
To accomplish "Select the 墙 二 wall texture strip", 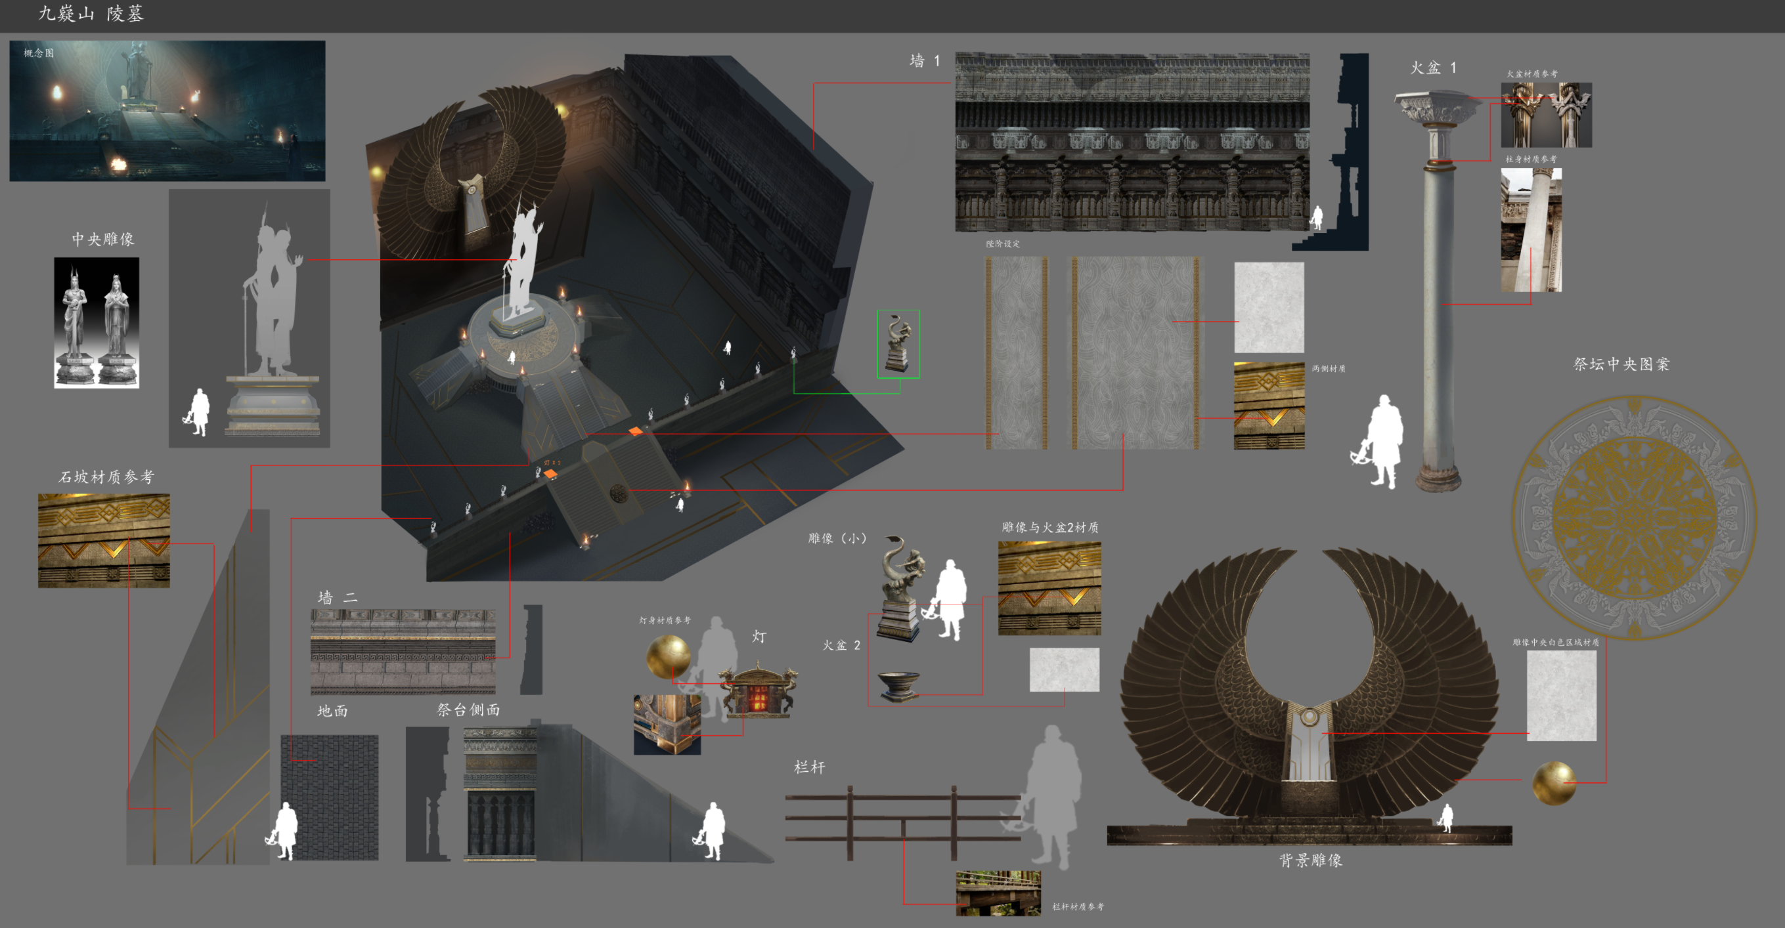I will coord(403,652).
